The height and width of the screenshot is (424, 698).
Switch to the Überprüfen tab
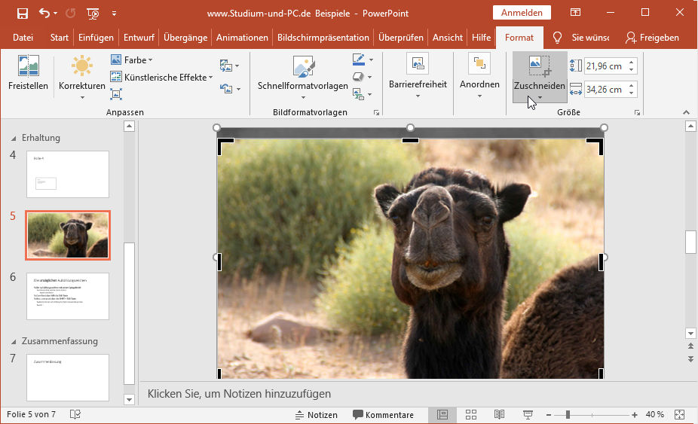pos(401,38)
